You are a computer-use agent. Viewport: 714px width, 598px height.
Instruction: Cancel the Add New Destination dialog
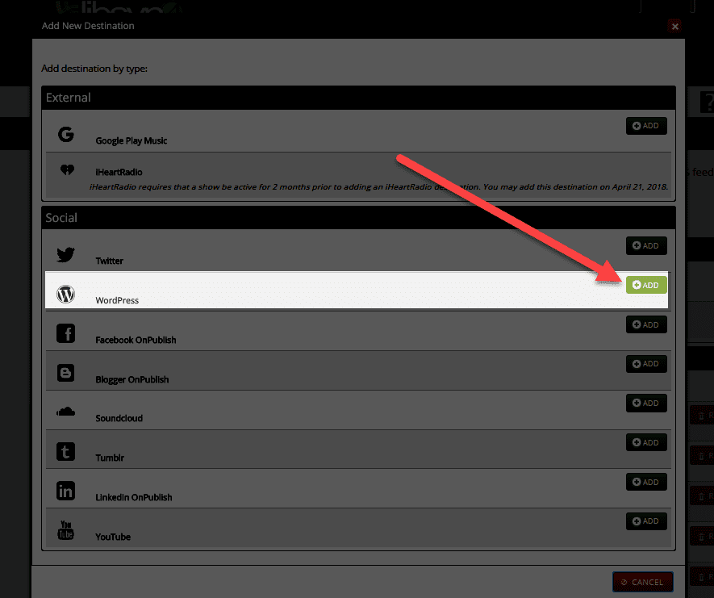tap(642, 582)
